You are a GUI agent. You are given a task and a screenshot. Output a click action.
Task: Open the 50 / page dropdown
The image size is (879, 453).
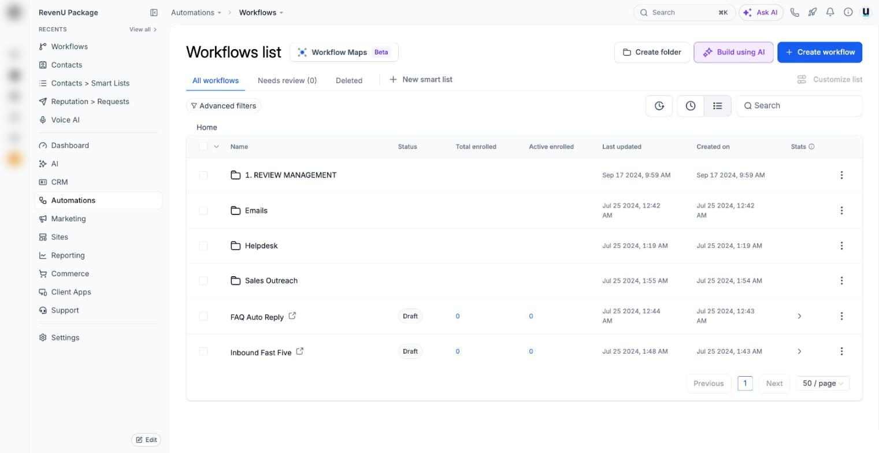[823, 383]
